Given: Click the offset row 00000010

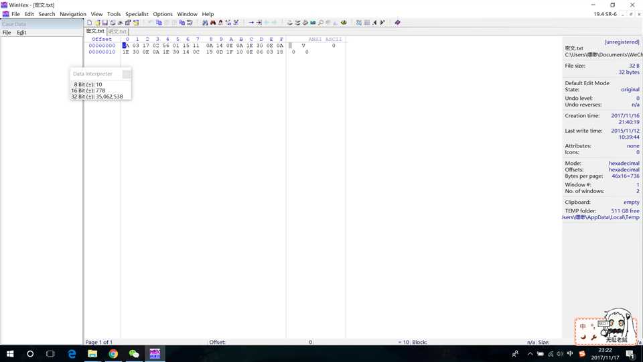Looking at the screenshot, I should pyautogui.click(x=102, y=52).
